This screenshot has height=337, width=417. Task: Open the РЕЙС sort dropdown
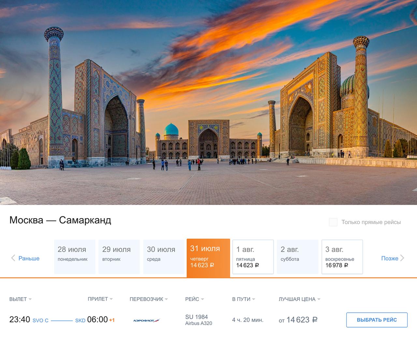194,299
